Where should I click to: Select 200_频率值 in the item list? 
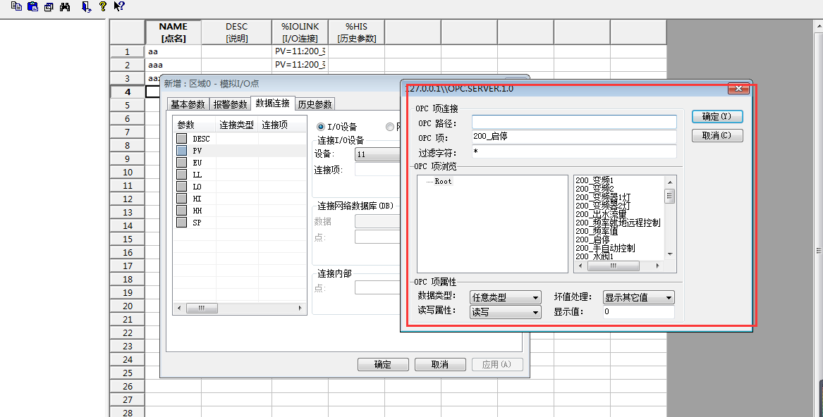[x=596, y=231]
